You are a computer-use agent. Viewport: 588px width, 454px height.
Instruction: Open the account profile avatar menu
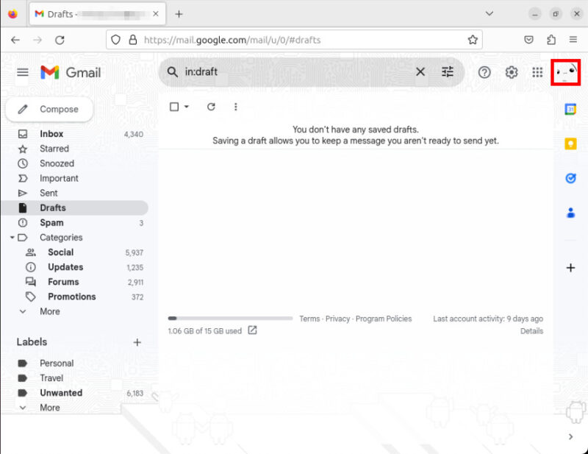(x=565, y=72)
